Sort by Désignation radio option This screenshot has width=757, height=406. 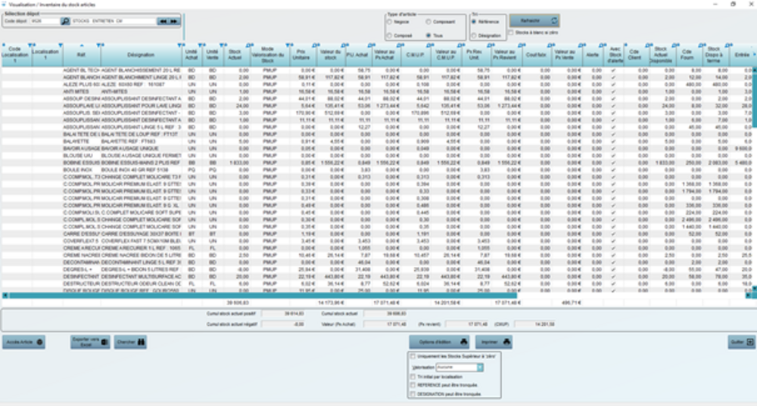[475, 36]
